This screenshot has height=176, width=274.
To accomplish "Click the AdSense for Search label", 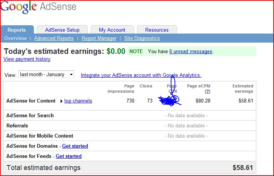I will click(x=30, y=115).
